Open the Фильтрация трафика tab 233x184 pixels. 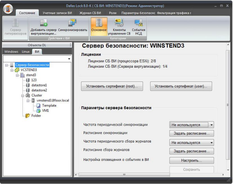coord(174,13)
